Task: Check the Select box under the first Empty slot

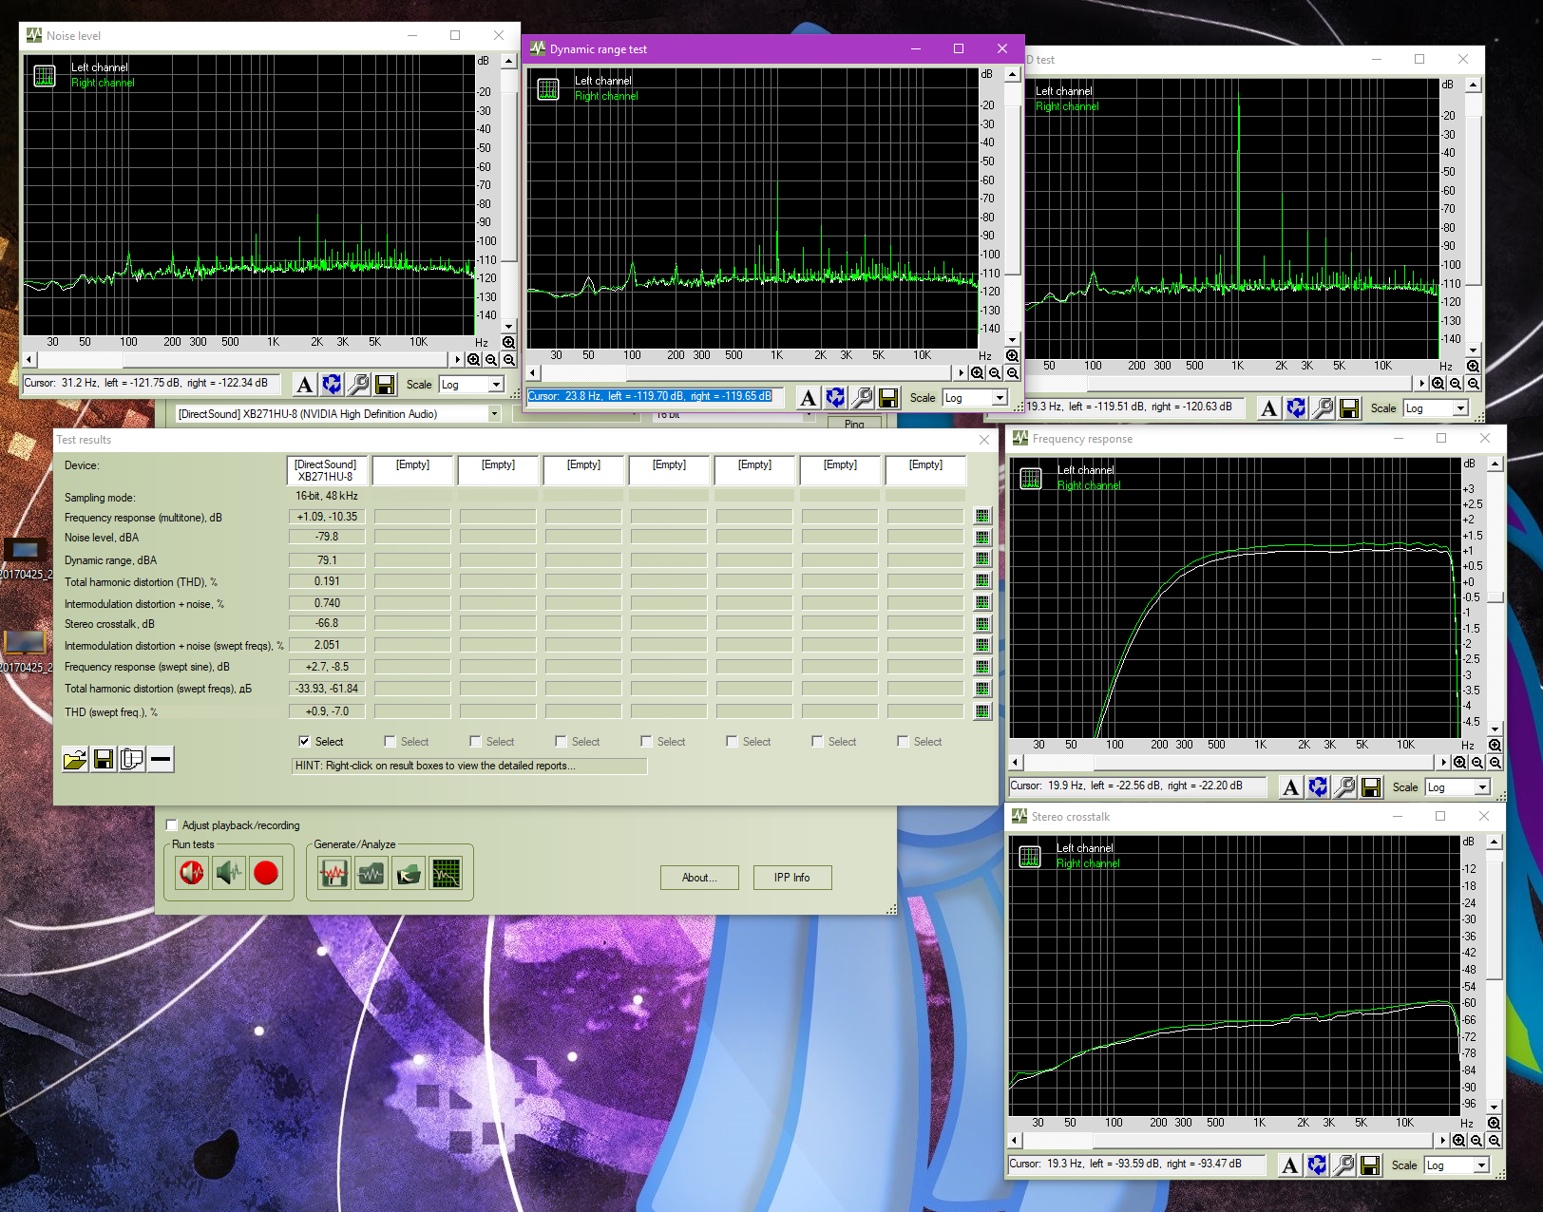Action: [390, 742]
